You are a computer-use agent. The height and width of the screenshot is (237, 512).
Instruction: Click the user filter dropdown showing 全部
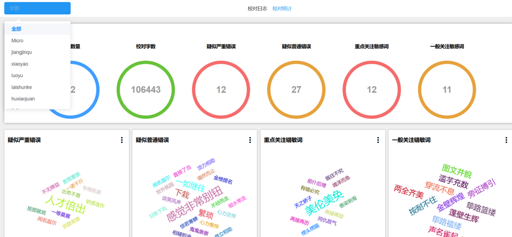(x=37, y=8)
